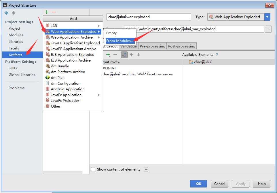
Task: Expand the JAR submenu arrow
Action: point(99,26)
